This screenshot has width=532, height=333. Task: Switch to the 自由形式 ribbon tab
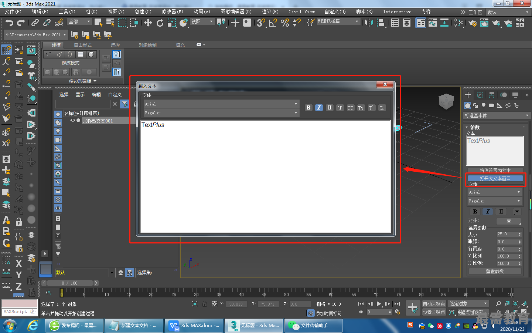83,45
